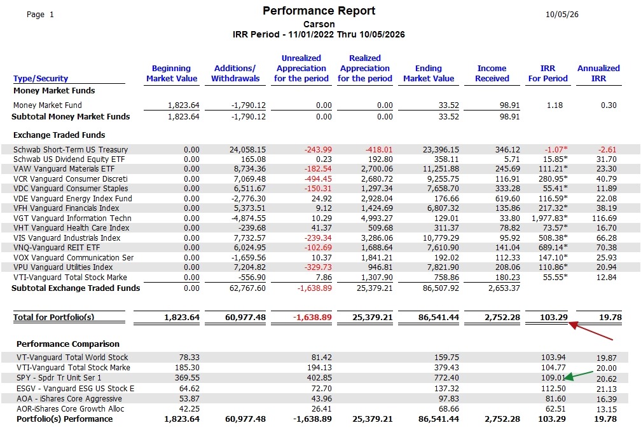Viewport: 641px width, 430px height.
Task: Select the VFH Vanguard Financials Index row
Action: (x=320, y=208)
